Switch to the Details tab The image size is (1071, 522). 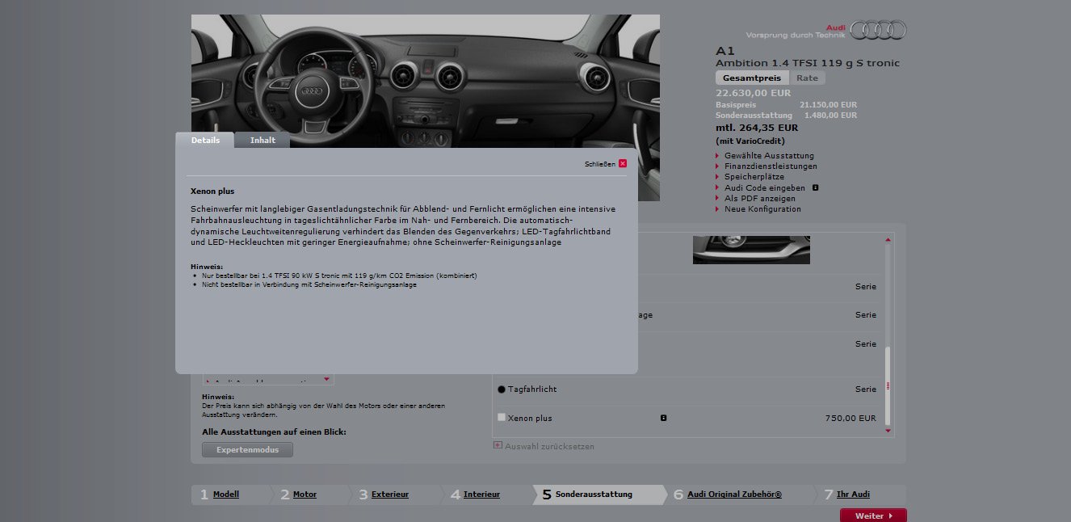(205, 140)
